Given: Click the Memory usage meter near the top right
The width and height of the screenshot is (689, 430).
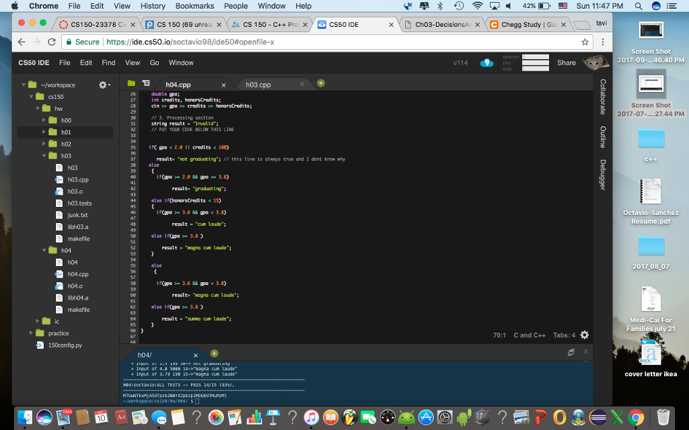Looking at the screenshot, I should pyautogui.click(x=535, y=58).
